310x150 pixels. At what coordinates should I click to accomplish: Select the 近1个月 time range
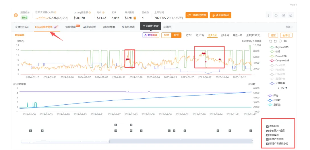click(x=200, y=35)
